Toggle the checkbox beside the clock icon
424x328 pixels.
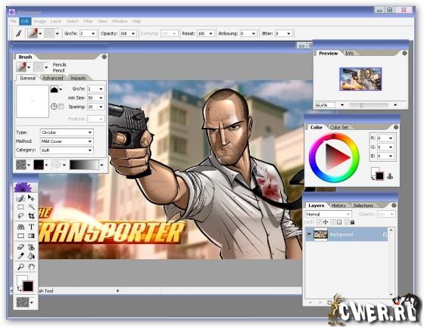61,107
